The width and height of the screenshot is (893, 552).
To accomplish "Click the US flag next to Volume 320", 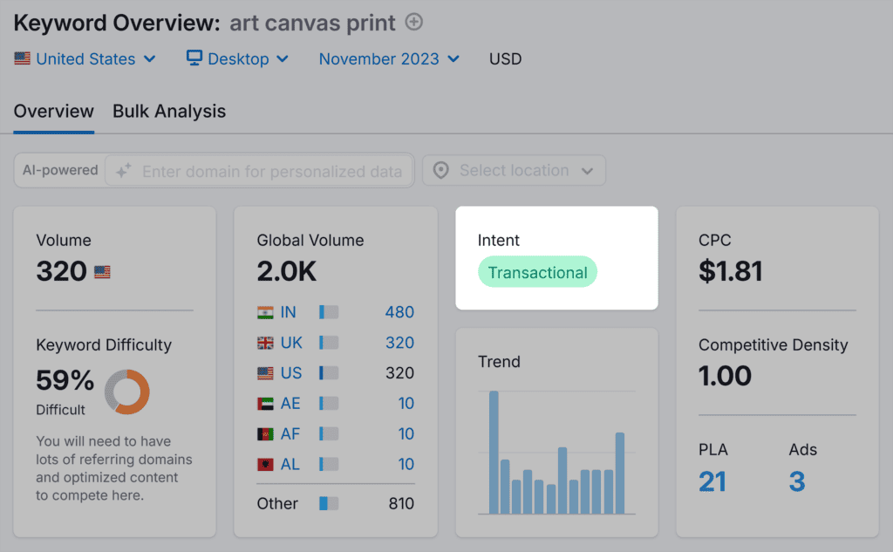I will tap(102, 272).
